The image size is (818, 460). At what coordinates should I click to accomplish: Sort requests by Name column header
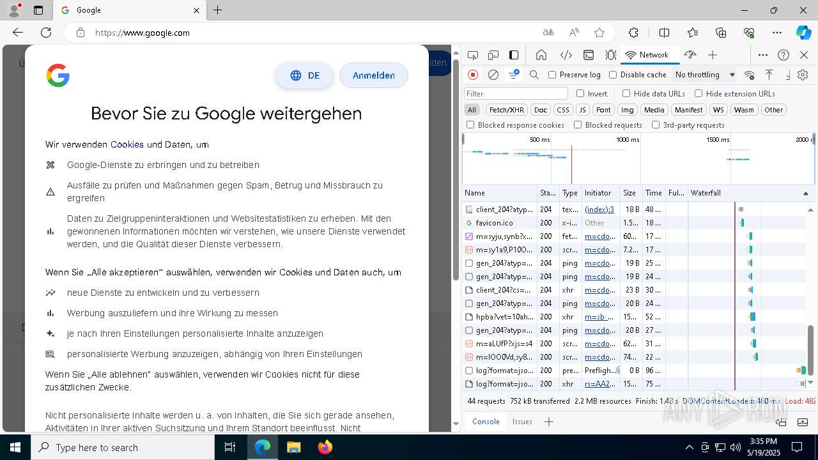(x=500, y=193)
